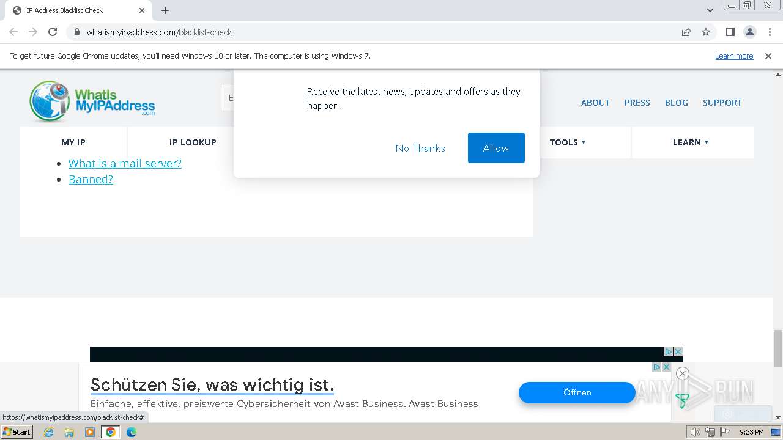The height and width of the screenshot is (440, 783).
Task: Click the 'Schützen Sie, was wichtig ist.' headline
Action: [212, 385]
